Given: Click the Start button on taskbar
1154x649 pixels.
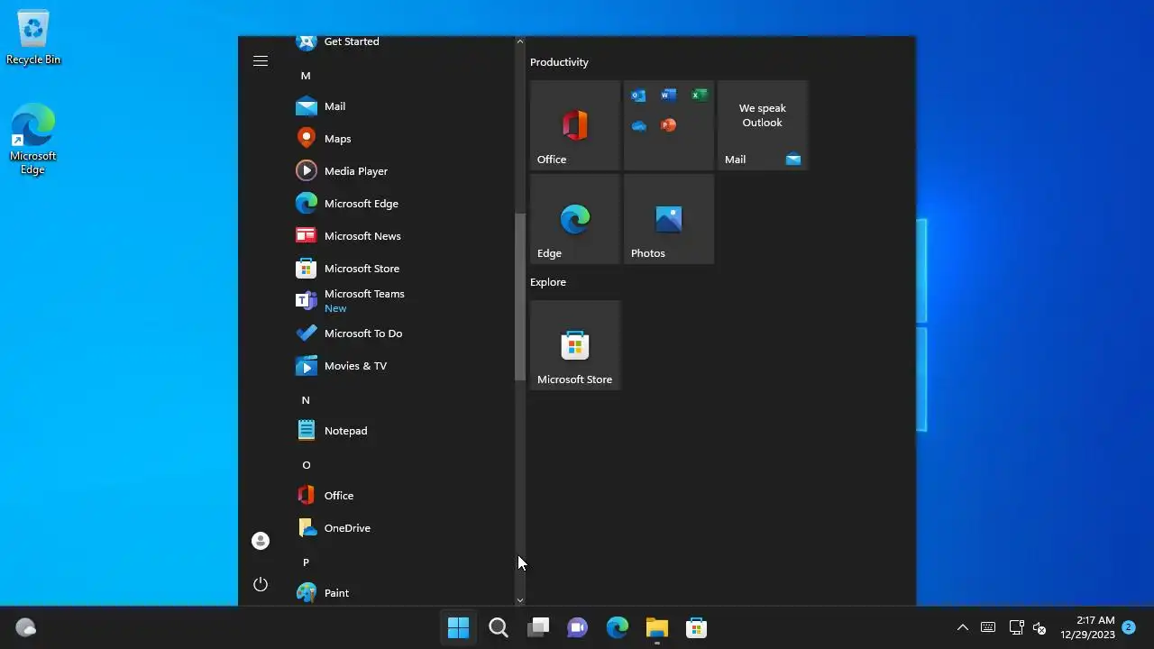Looking at the screenshot, I should (x=458, y=627).
